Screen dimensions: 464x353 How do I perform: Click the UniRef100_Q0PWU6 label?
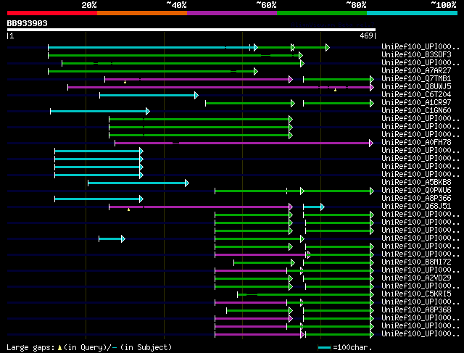click(416, 190)
